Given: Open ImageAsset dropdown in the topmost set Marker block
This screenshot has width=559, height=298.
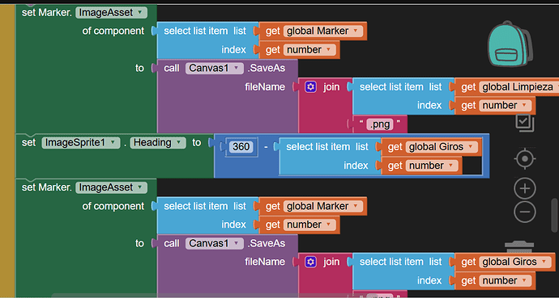Looking at the screenshot, I should (x=111, y=13).
